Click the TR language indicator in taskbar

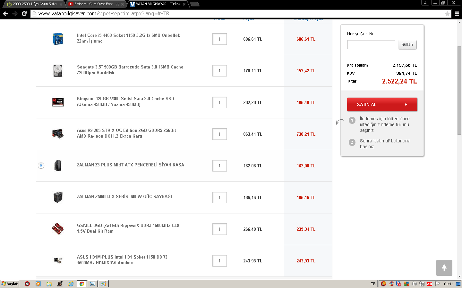click(373, 284)
